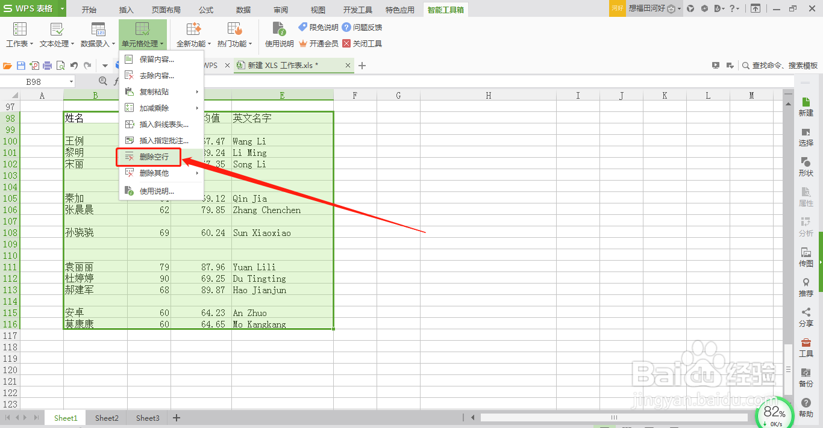Screen dimensions: 823x428
Task: Open the 热门功能 dropdown
Action: pos(234,35)
